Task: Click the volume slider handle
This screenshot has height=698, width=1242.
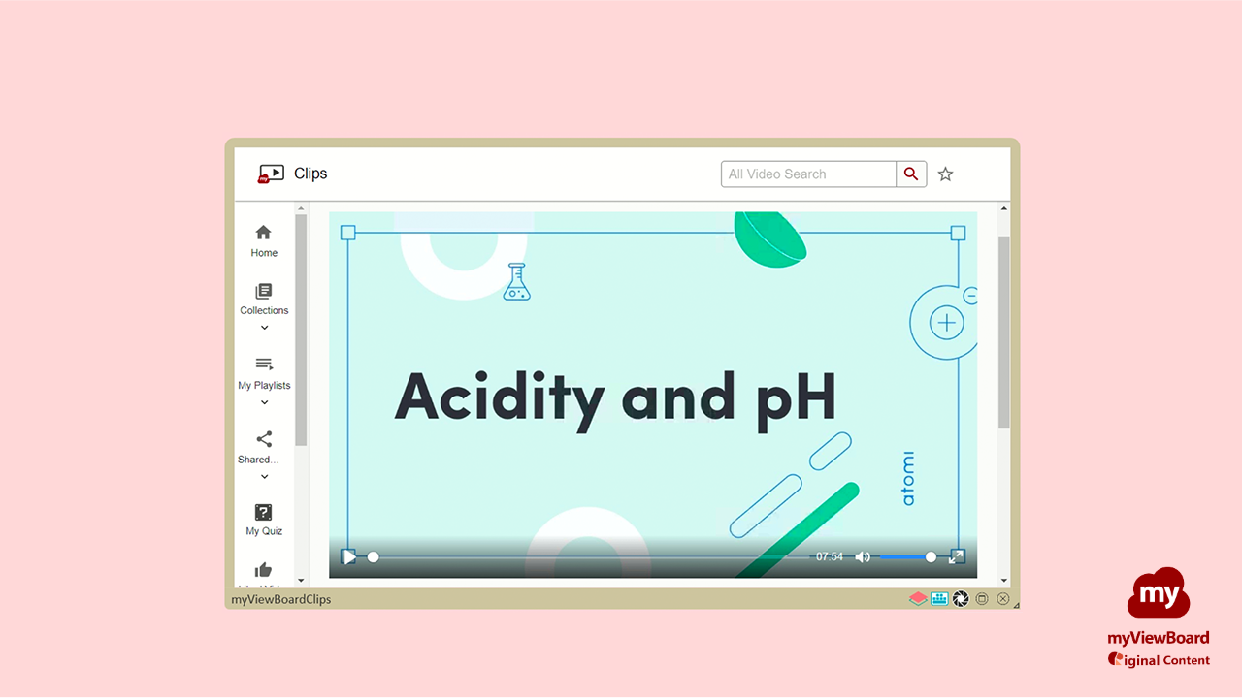Action: pyautogui.click(x=931, y=557)
